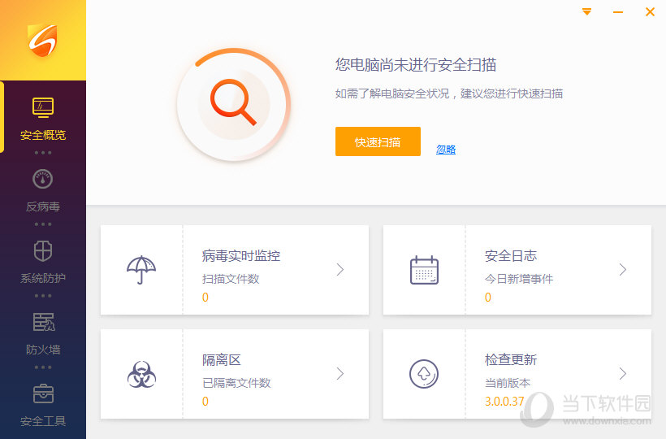Expand the 安全日志 card chevron arrow
Screen dimensions: 666x439
(623, 270)
